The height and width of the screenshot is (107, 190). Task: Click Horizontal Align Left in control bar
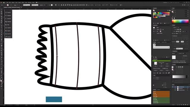coord(61,5)
